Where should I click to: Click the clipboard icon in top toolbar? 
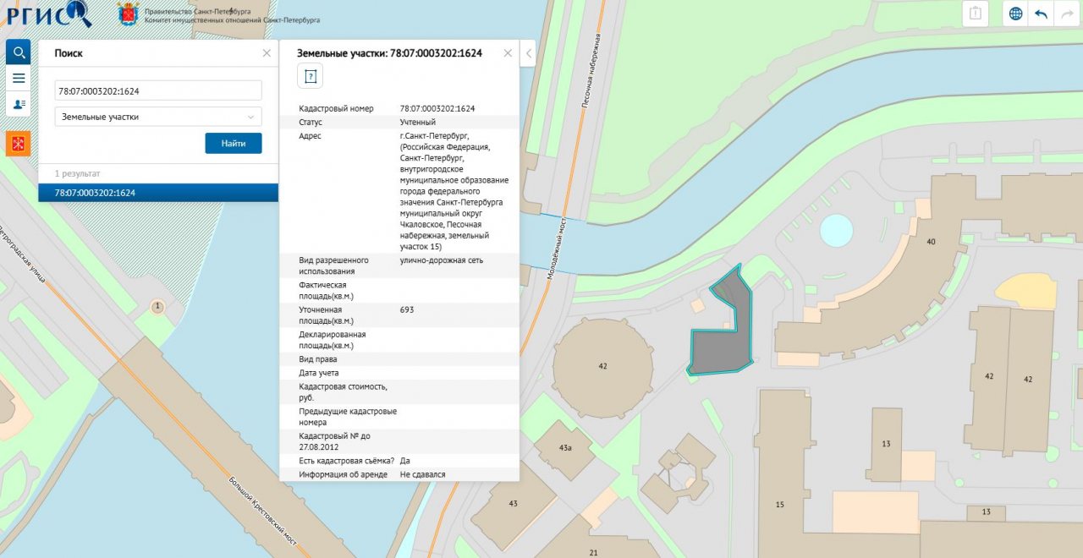976,14
